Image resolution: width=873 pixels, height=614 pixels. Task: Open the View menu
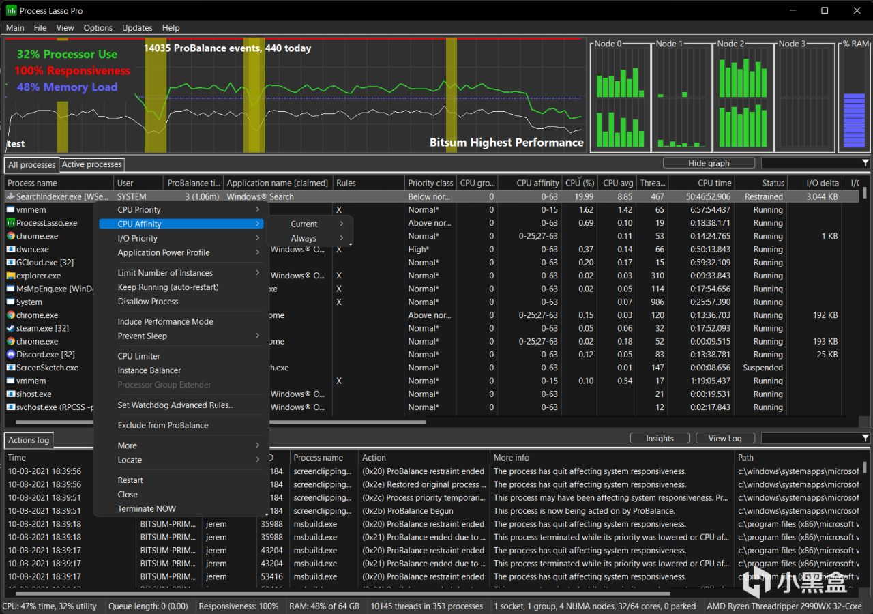coord(65,28)
